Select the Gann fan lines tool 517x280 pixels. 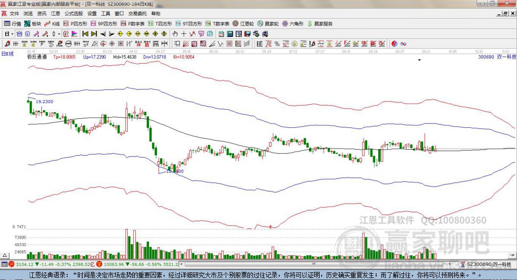186,44
